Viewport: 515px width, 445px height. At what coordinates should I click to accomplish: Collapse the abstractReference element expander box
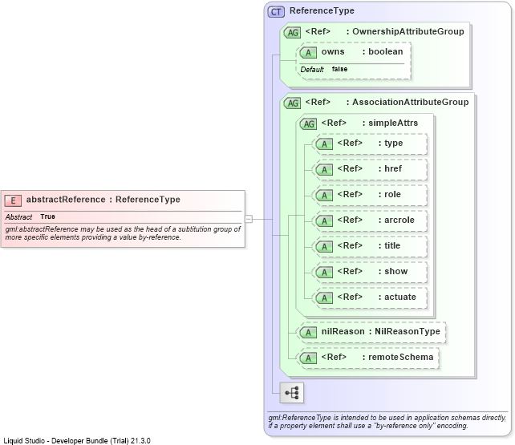(x=249, y=219)
